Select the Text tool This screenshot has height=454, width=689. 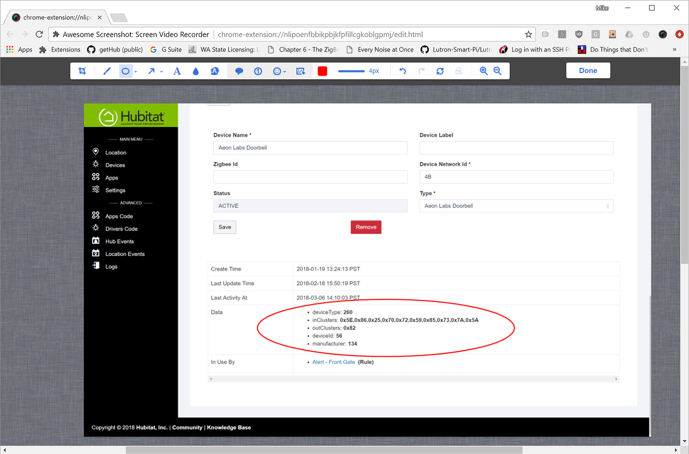[x=177, y=71]
